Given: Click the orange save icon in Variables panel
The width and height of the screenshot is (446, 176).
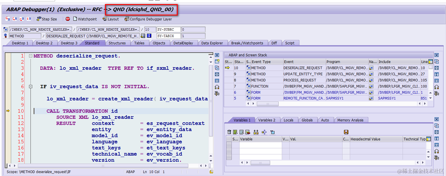Looking at the screenshot, I should 346,132.
